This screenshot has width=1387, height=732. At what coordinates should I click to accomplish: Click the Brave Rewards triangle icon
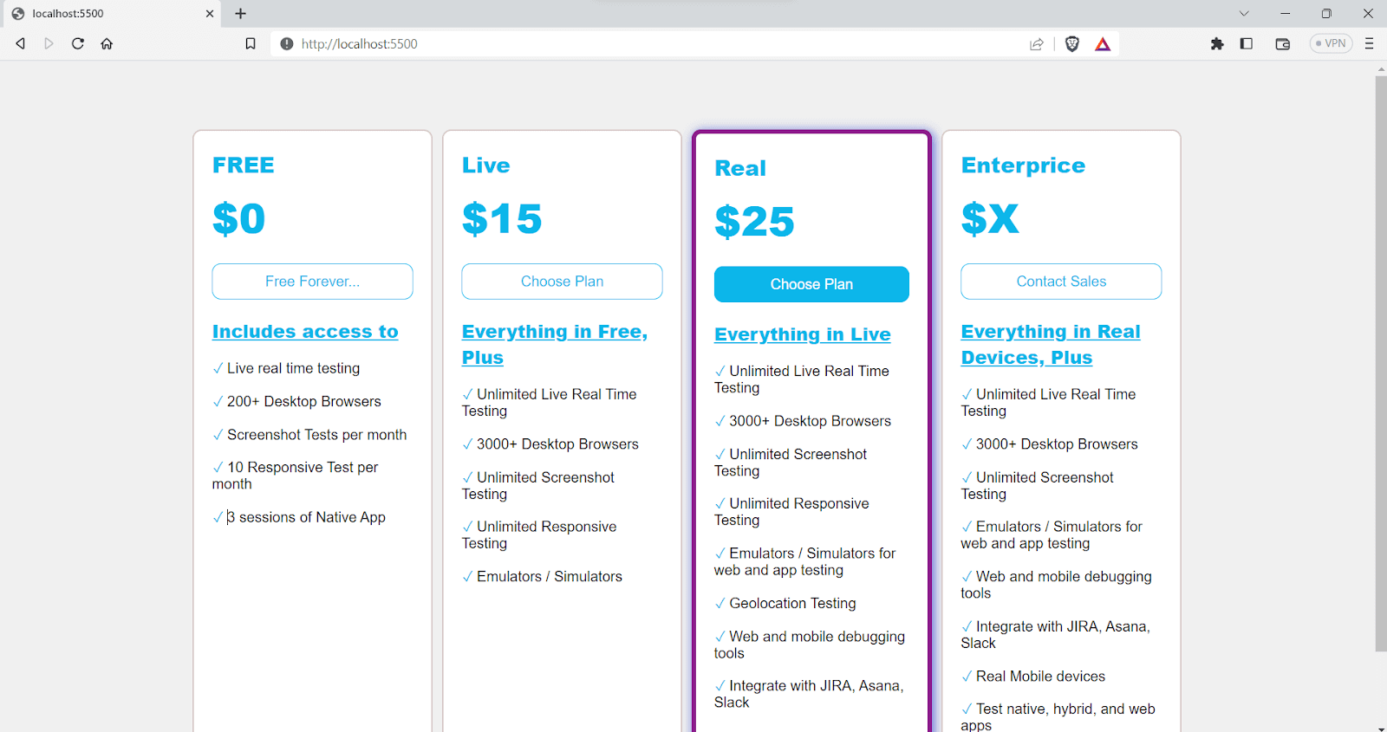pos(1103,44)
